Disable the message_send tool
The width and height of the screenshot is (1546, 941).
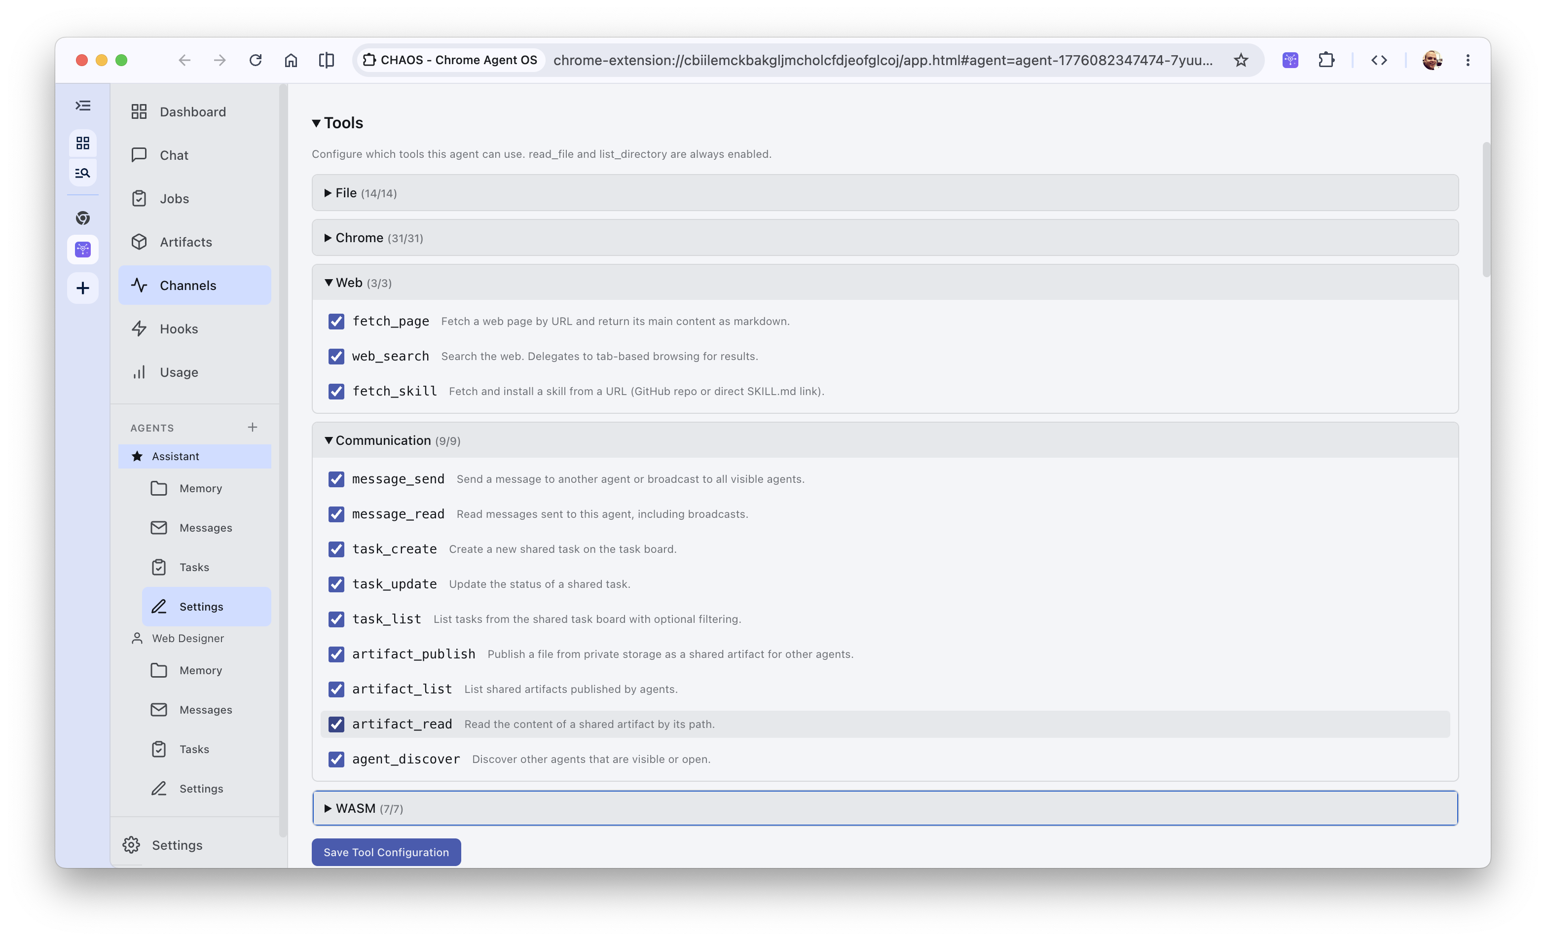tap(336, 479)
